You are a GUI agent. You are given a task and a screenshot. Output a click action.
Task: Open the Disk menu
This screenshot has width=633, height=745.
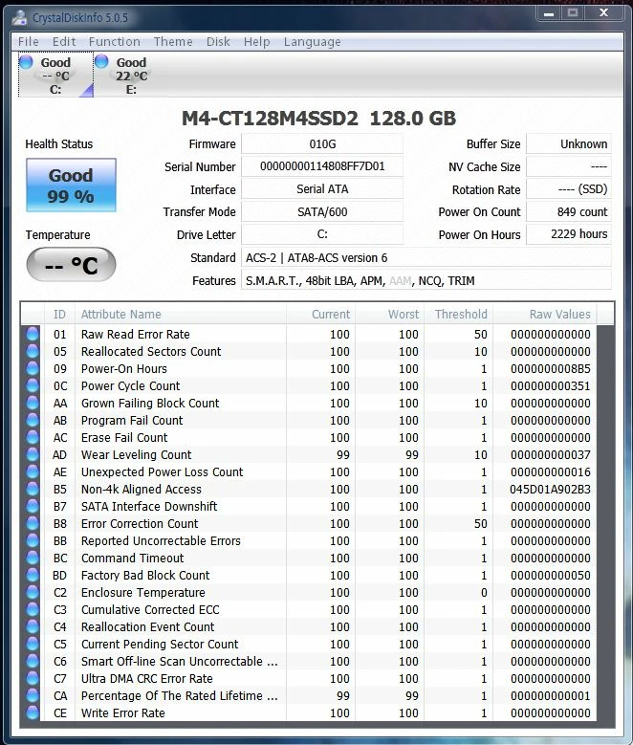click(x=218, y=42)
